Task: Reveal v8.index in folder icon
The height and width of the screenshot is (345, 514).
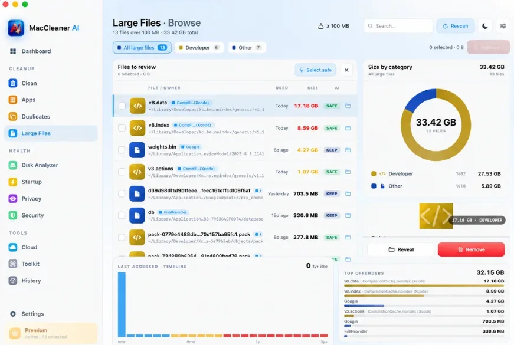Action: (x=348, y=128)
